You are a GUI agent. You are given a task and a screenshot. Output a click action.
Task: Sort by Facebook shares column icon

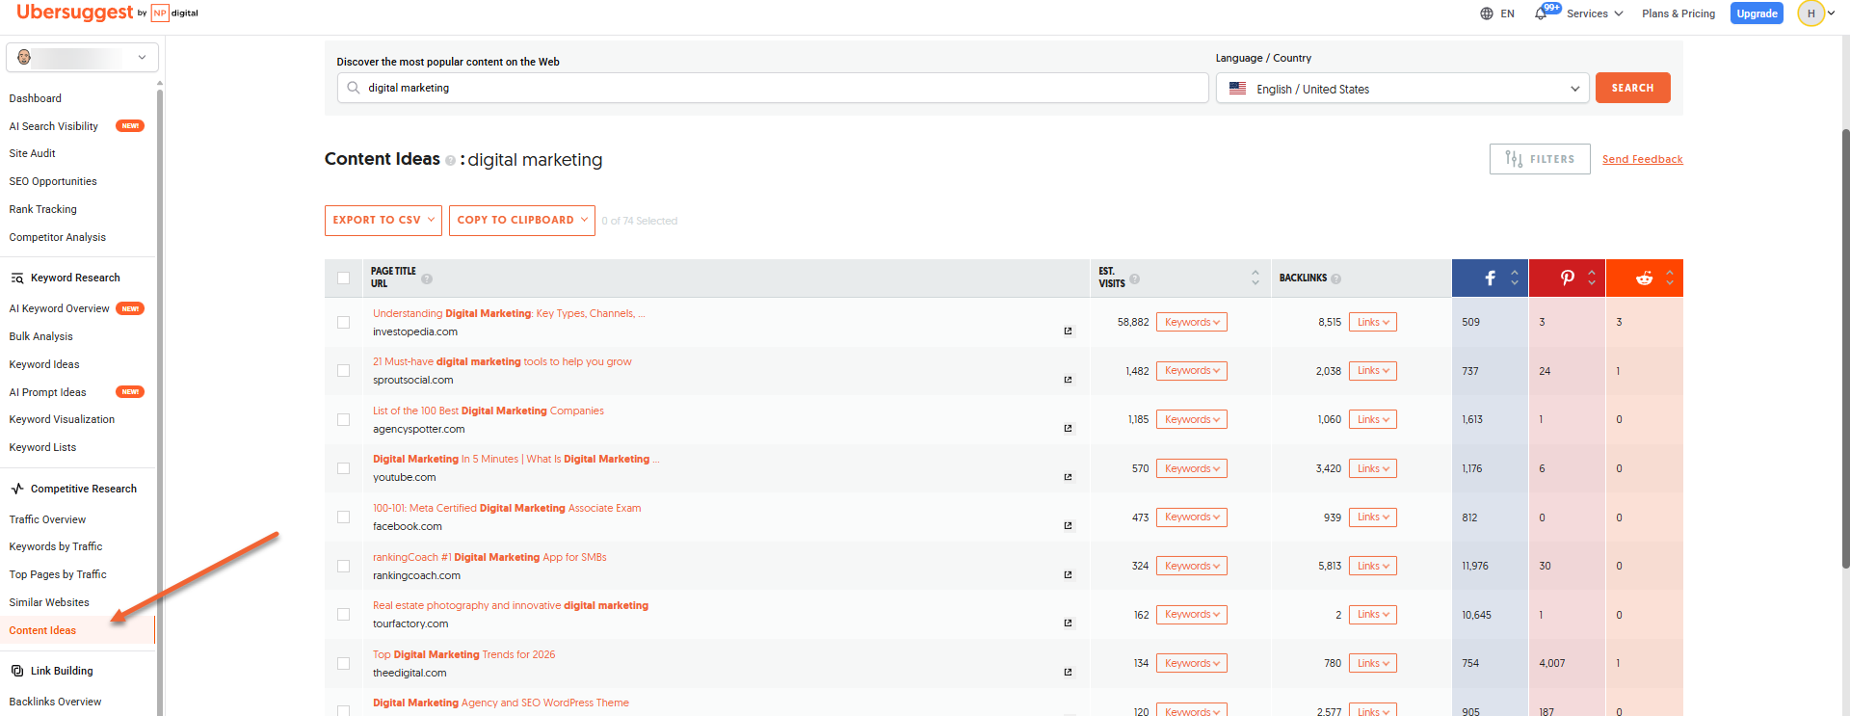(x=1515, y=278)
